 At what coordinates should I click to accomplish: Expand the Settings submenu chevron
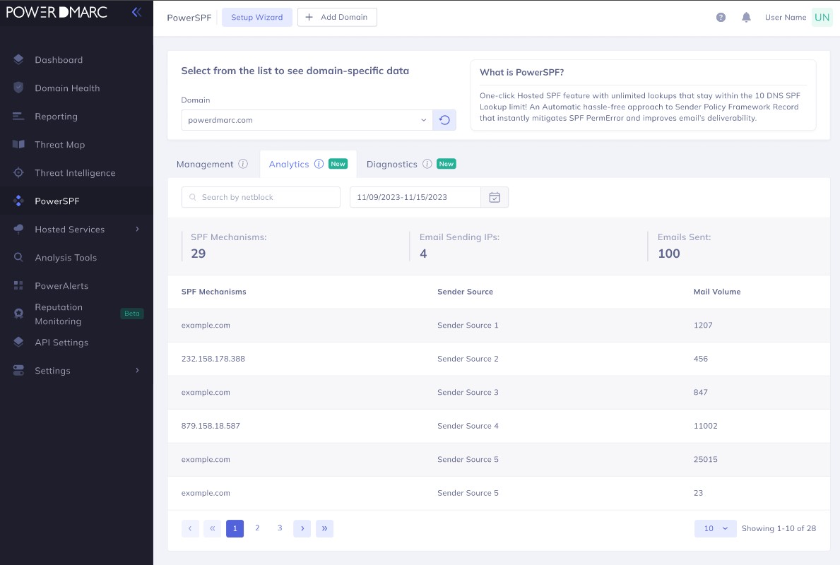coord(138,371)
